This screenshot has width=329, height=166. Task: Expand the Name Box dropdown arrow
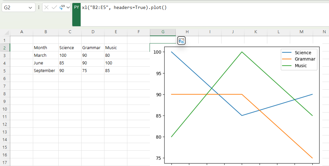pos(30,8)
